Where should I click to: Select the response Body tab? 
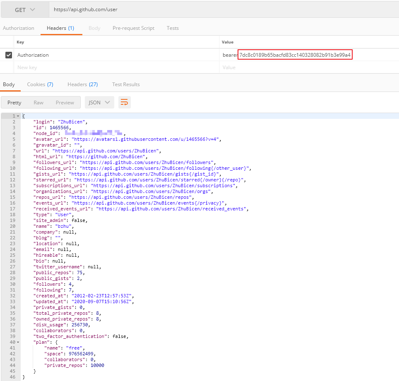(9, 84)
